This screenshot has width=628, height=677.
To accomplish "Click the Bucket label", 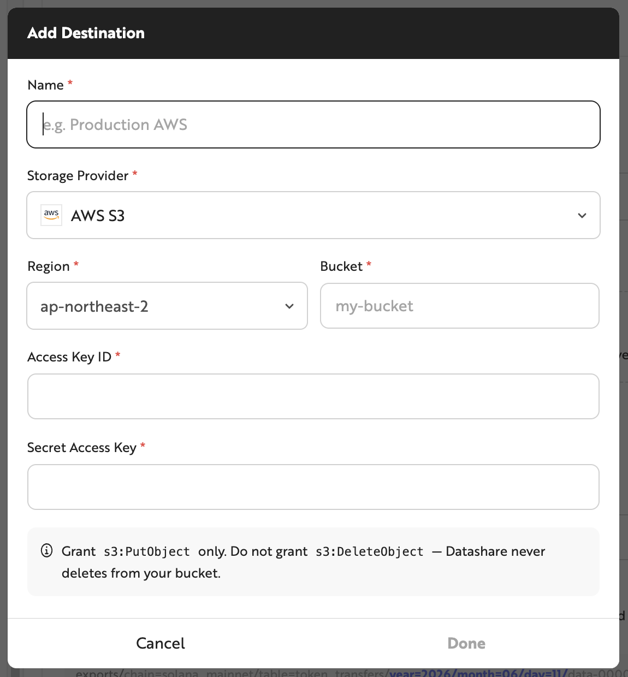I will pos(341,266).
